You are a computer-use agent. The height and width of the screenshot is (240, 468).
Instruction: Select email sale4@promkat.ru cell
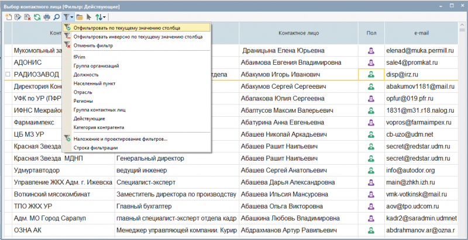pos(421,63)
